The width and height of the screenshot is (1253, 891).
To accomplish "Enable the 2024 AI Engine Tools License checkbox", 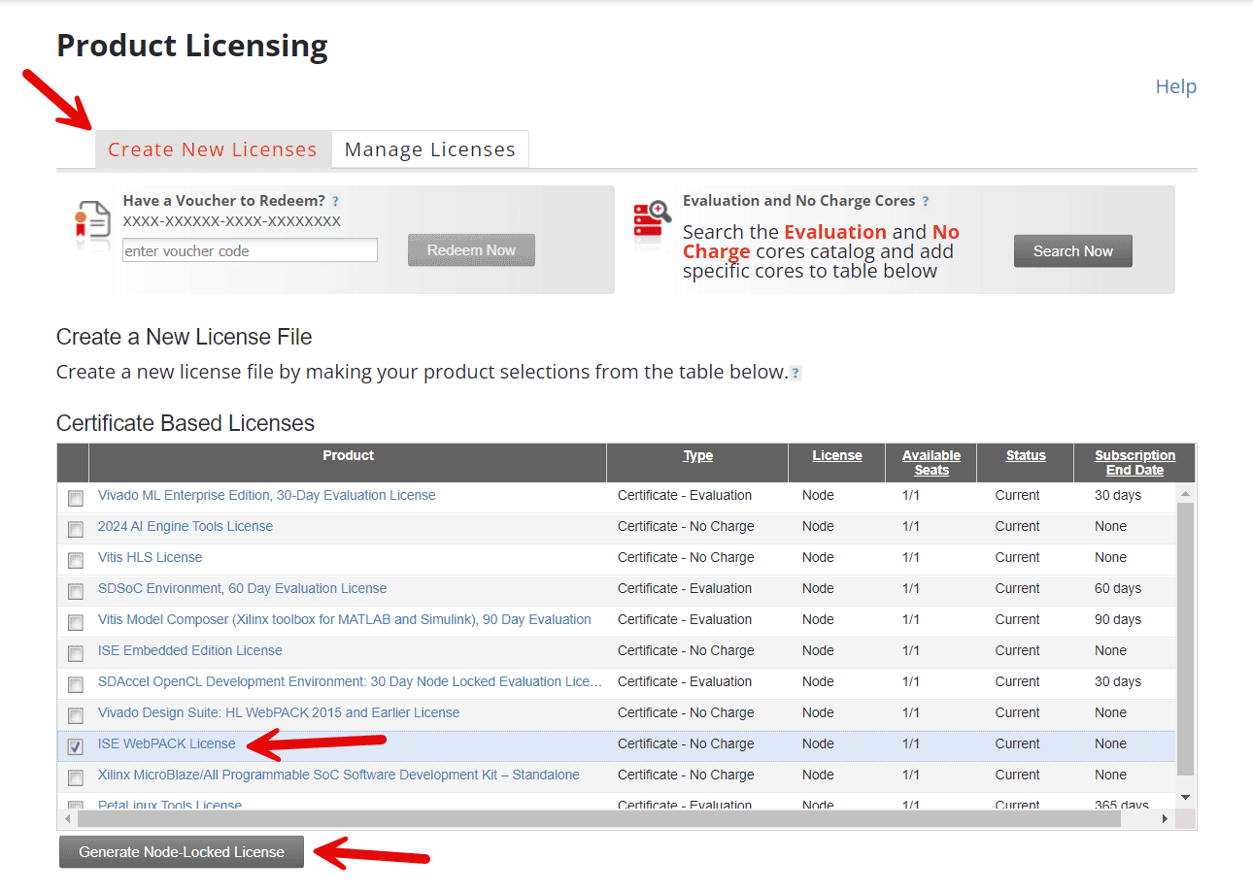I will click(x=75, y=529).
